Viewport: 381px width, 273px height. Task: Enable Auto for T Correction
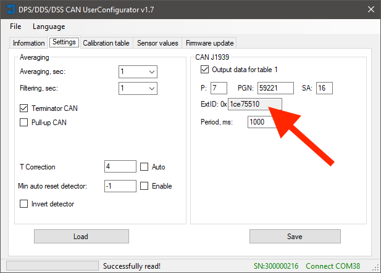click(x=144, y=167)
